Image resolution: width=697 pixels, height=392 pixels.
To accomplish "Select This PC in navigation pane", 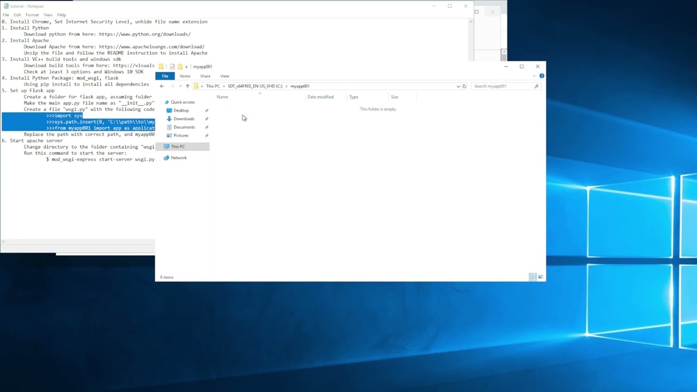I will tap(178, 146).
